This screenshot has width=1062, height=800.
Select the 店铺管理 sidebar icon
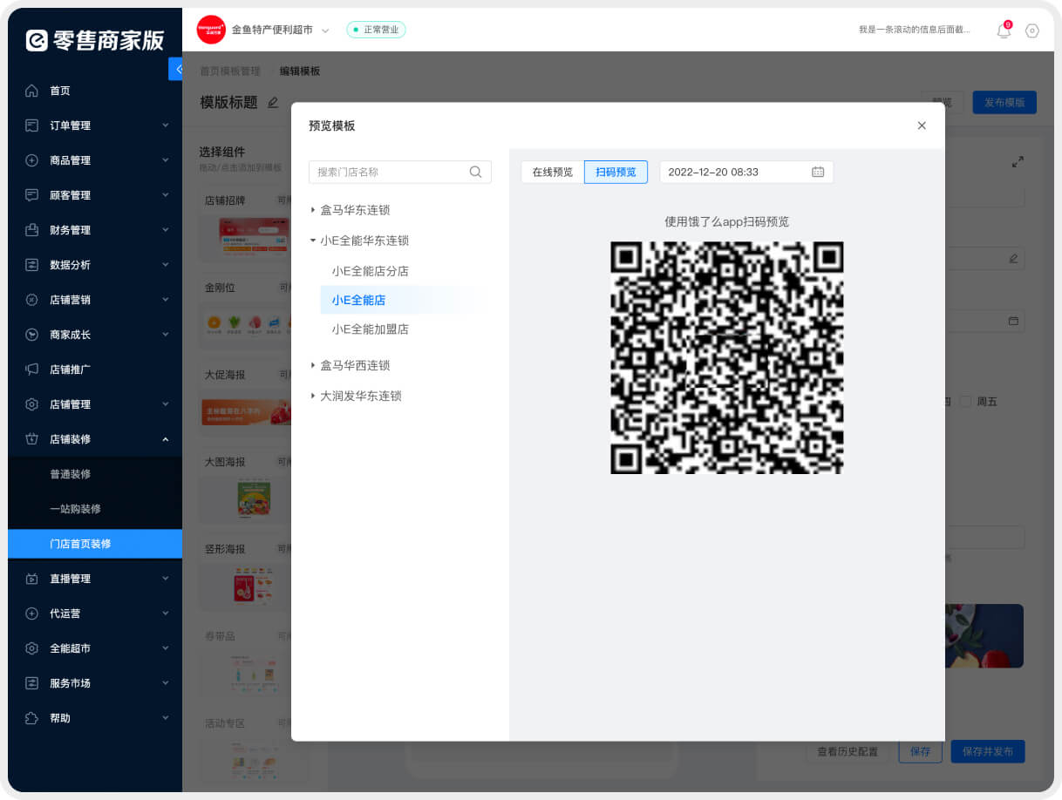coord(32,404)
